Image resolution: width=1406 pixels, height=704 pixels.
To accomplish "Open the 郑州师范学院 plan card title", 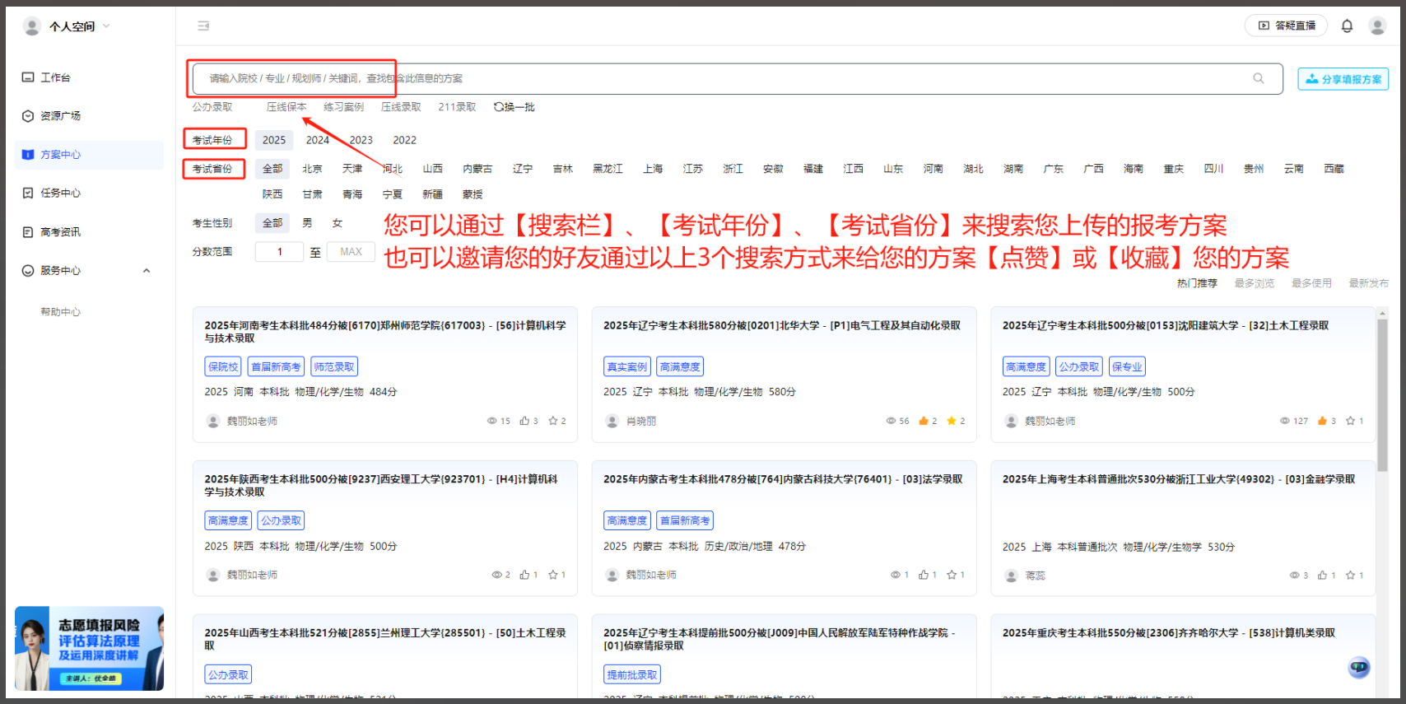I will pos(385,332).
